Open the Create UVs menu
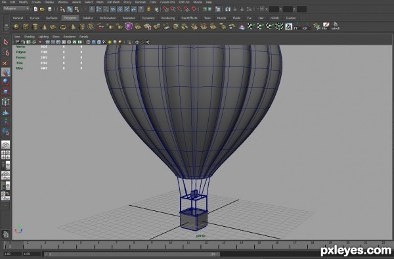The height and width of the screenshot is (259, 394). click(167, 2)
